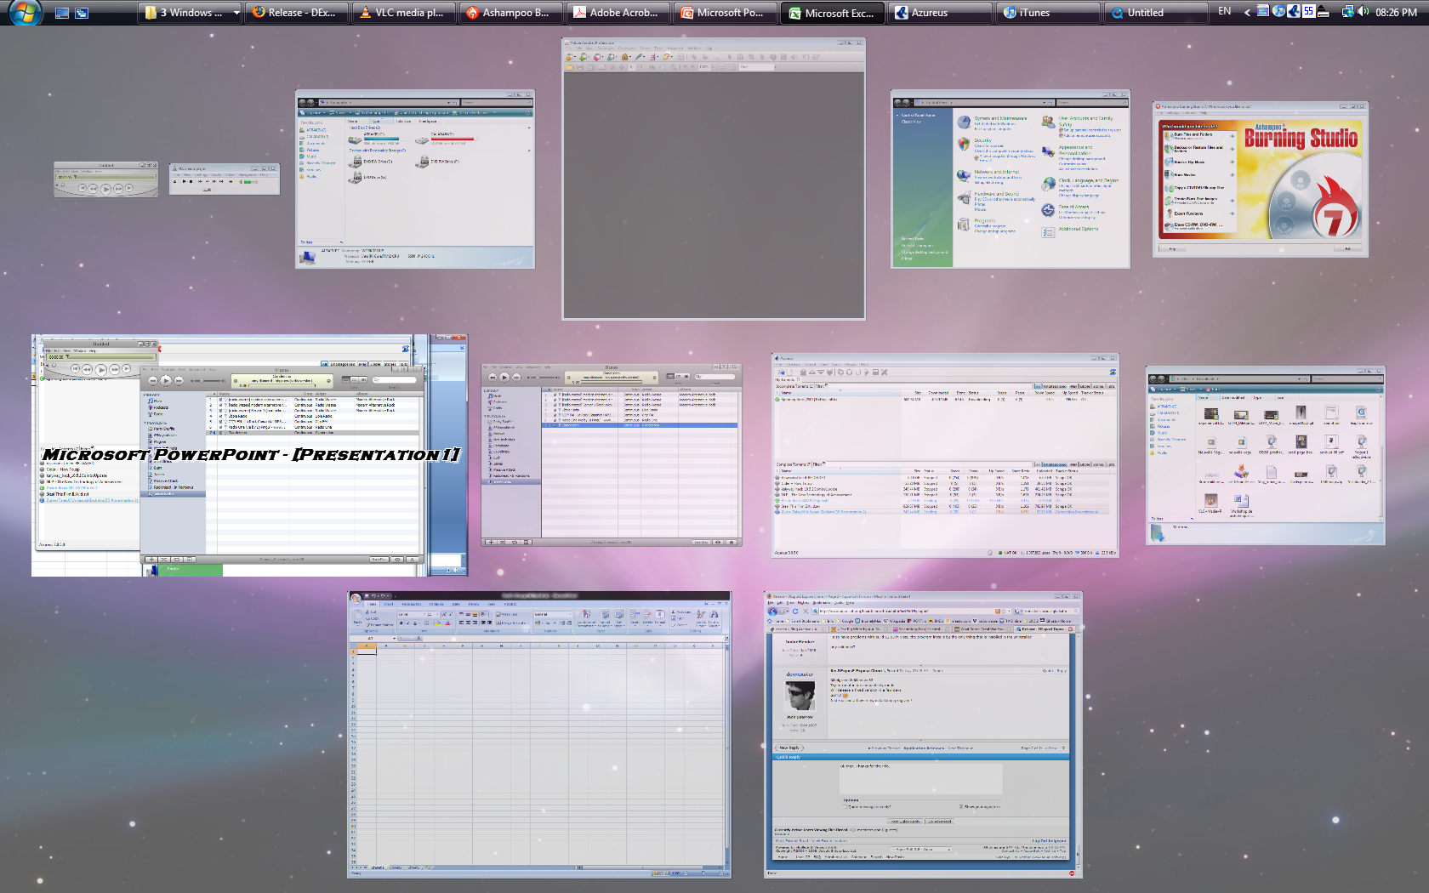
Task: Open the volume speaker tray icon
Action: click(1363, 12)
